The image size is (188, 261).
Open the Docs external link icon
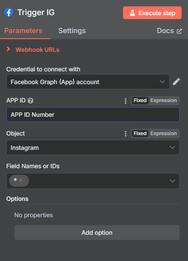[x=179, y=31]
